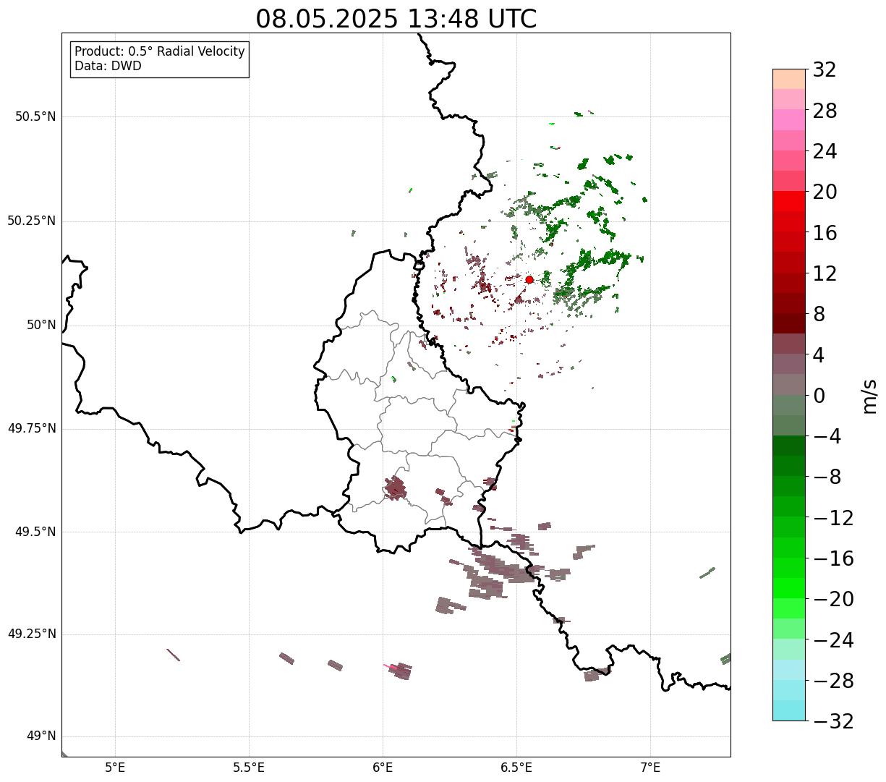Click the colorbar value 24
Viewport: 886px width, 782px height.
(825, 151)
